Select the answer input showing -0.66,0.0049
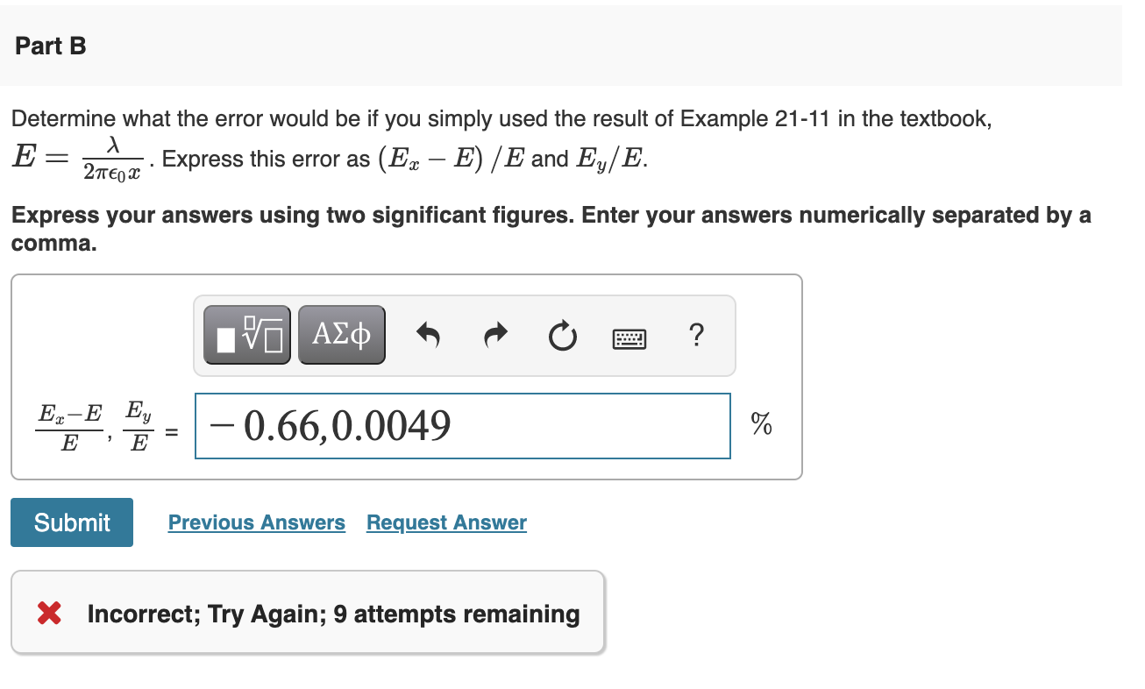Screen dimensions: 1145x689 click(463, 425)
